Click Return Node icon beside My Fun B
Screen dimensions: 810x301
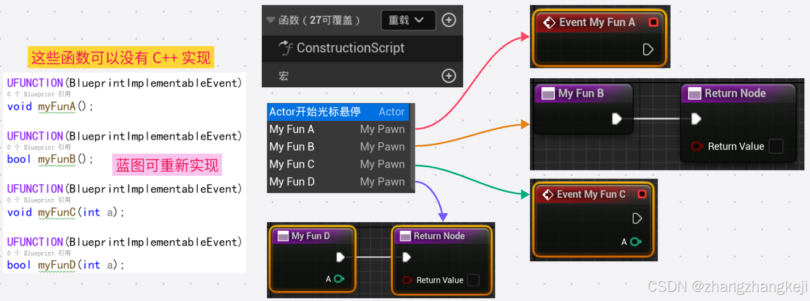694,94
